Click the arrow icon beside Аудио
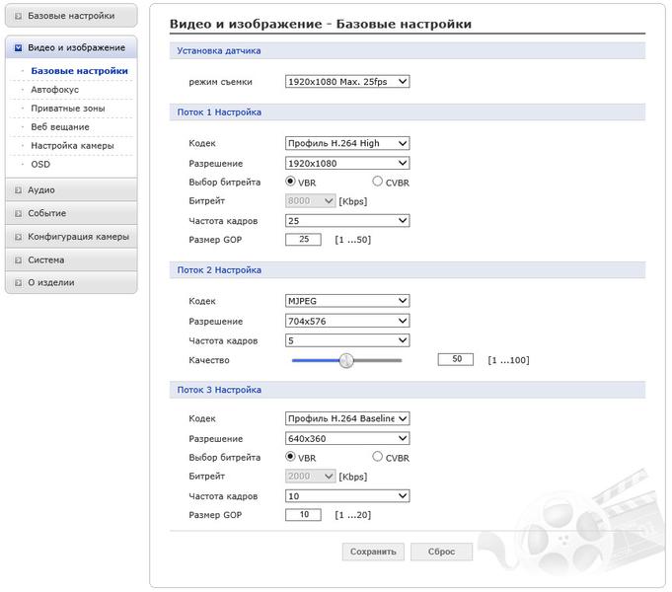The width and height of the screenshot is (672, 592). pyautogui.click(x=18, y=190)
